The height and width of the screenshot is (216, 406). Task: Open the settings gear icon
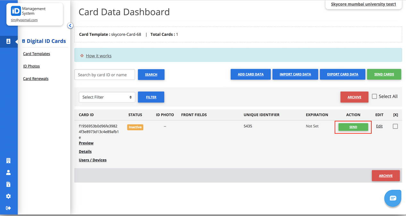click(x=8, y=196)
